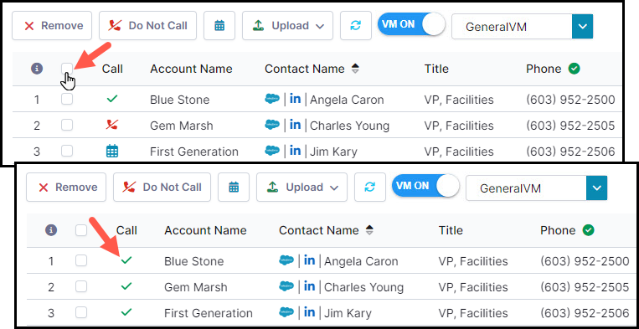
Task: Open the Salesforce icon for Angela Caron in the top table
Action: 272,99
